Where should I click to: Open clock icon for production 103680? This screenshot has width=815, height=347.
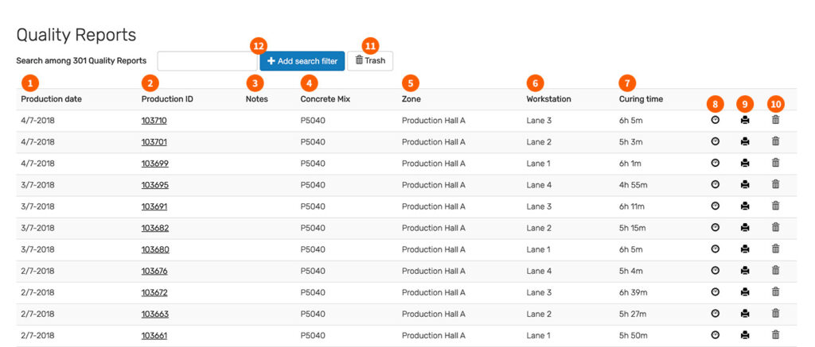tap(716, 249)
